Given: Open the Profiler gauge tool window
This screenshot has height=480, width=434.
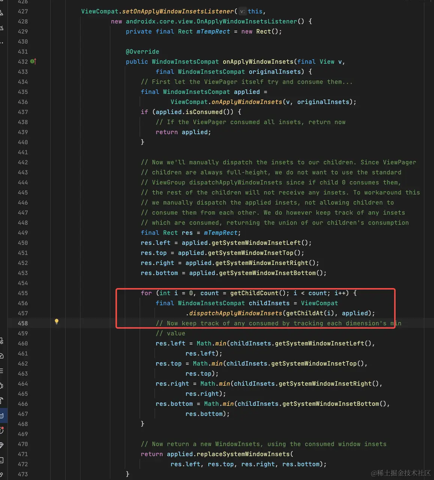Looking at the screenshot, I should [x=2, y=356].
